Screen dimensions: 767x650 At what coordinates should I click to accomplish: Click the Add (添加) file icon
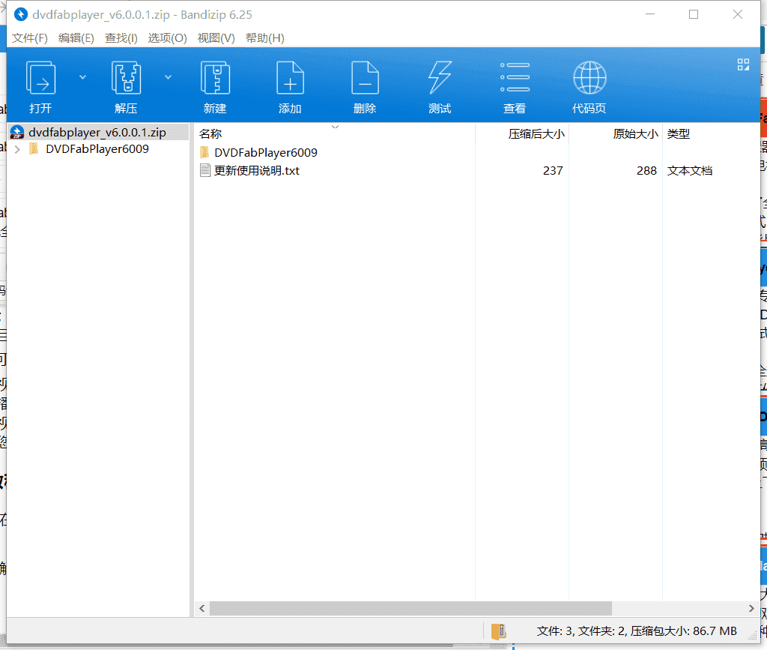click(290, 77)
